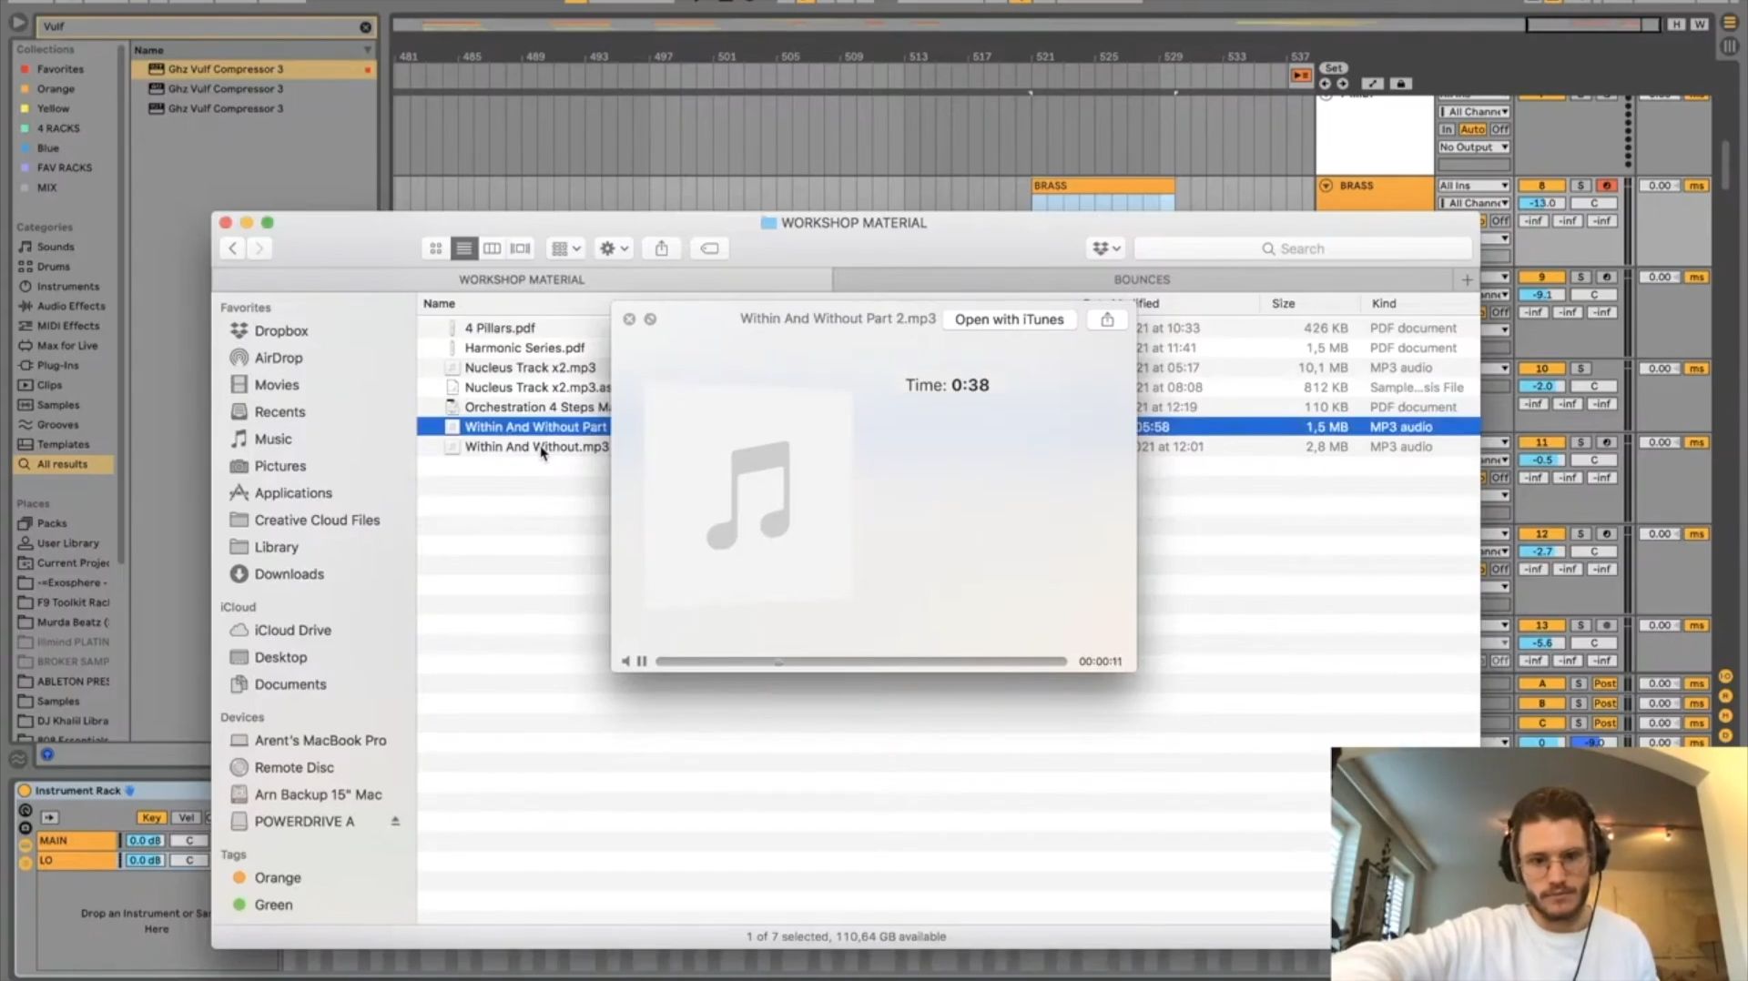Open Downloads in the Finder sidebar
The height and width of the screenshot is (981, 1748).
coord(289,574)
